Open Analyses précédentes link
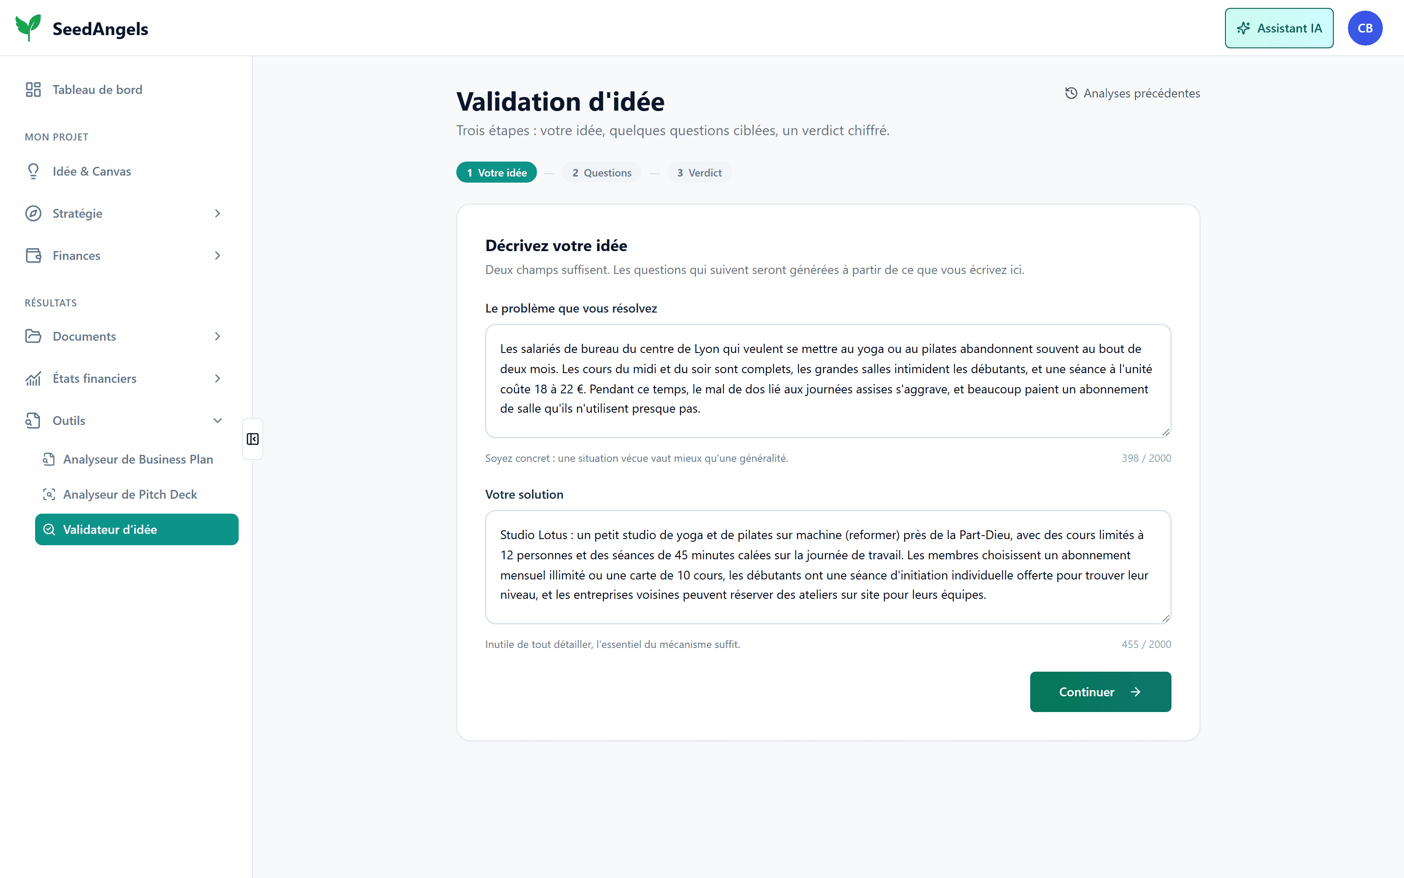Viewport: 1404px width, 878px height. (x=1132, y=93)
